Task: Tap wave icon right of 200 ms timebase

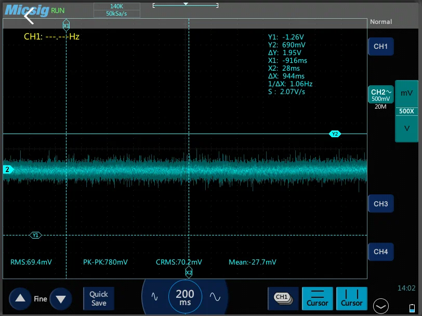Action: (x=215, y=297)
